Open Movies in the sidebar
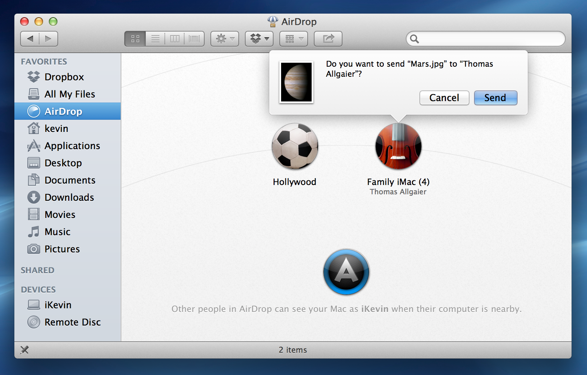 tap(67, 214)
